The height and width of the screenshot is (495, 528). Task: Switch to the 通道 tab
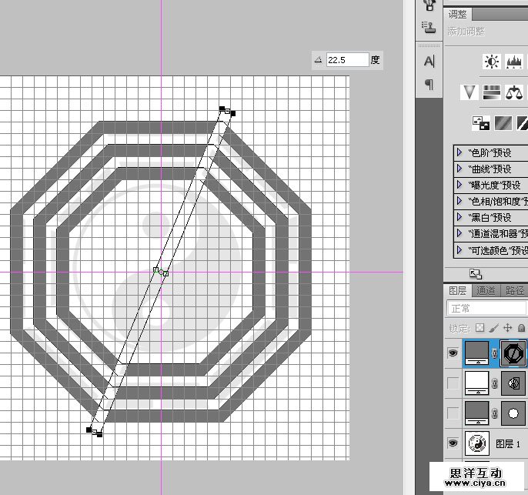486,290
